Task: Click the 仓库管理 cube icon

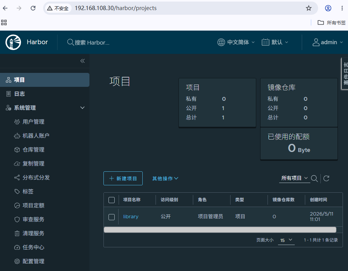Action: pyautogui.click(x=17, y=150)
